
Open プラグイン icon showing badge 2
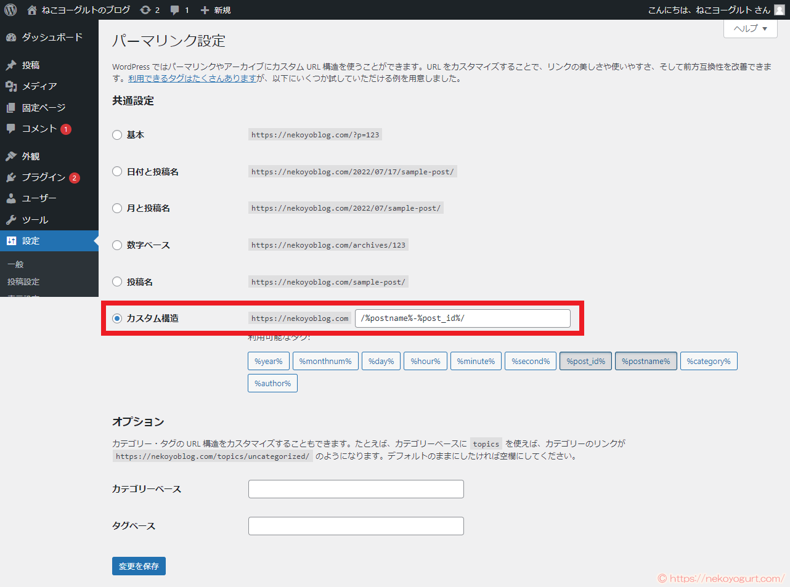(12, 177)
